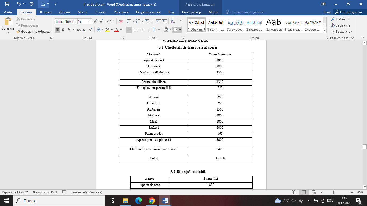Click the sort A-Z icon

pyautogui.click(x=173, y=21)
